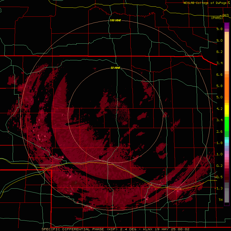Click the pink segment of the color bar
Image resolution: width=231 pixels, height=231 pixels.
tap(227, 156)
